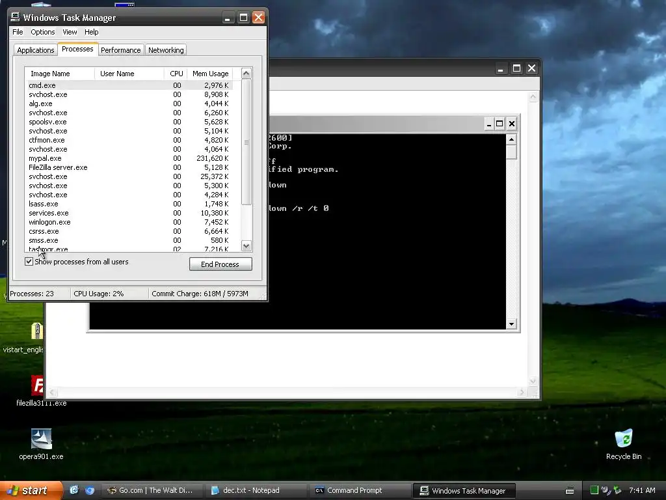The image size is (666, 500).
Task: Sort processes by Mem Usage column
Action: pyautogui.click(x=210, y=74)
